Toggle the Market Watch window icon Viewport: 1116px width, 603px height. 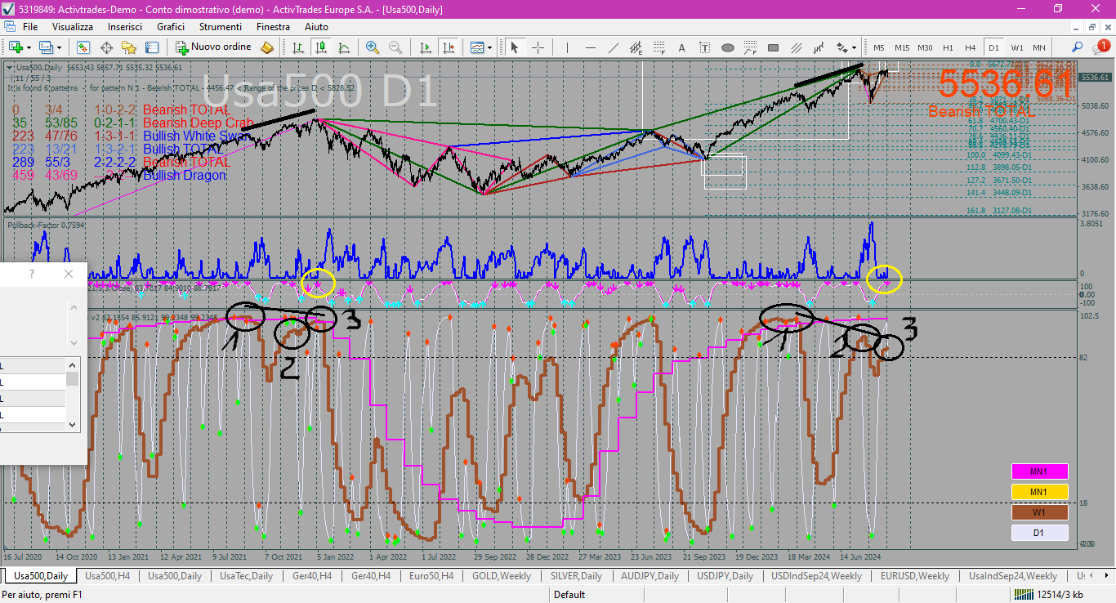pos(83,47)
